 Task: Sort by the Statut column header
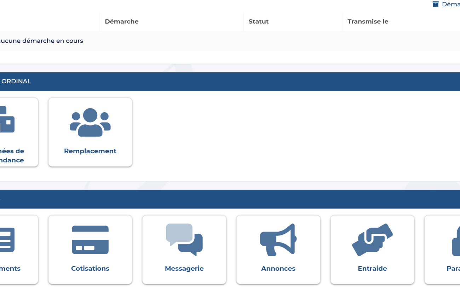coord(258,22)
